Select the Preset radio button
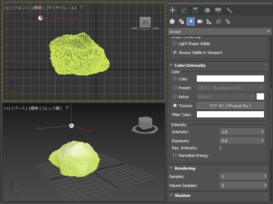The width and height of the screenshot is (273, 204). coord(175,88)
